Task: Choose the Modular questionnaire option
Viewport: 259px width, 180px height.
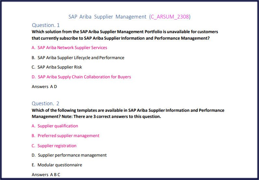Action: click(x=59, y=165)
